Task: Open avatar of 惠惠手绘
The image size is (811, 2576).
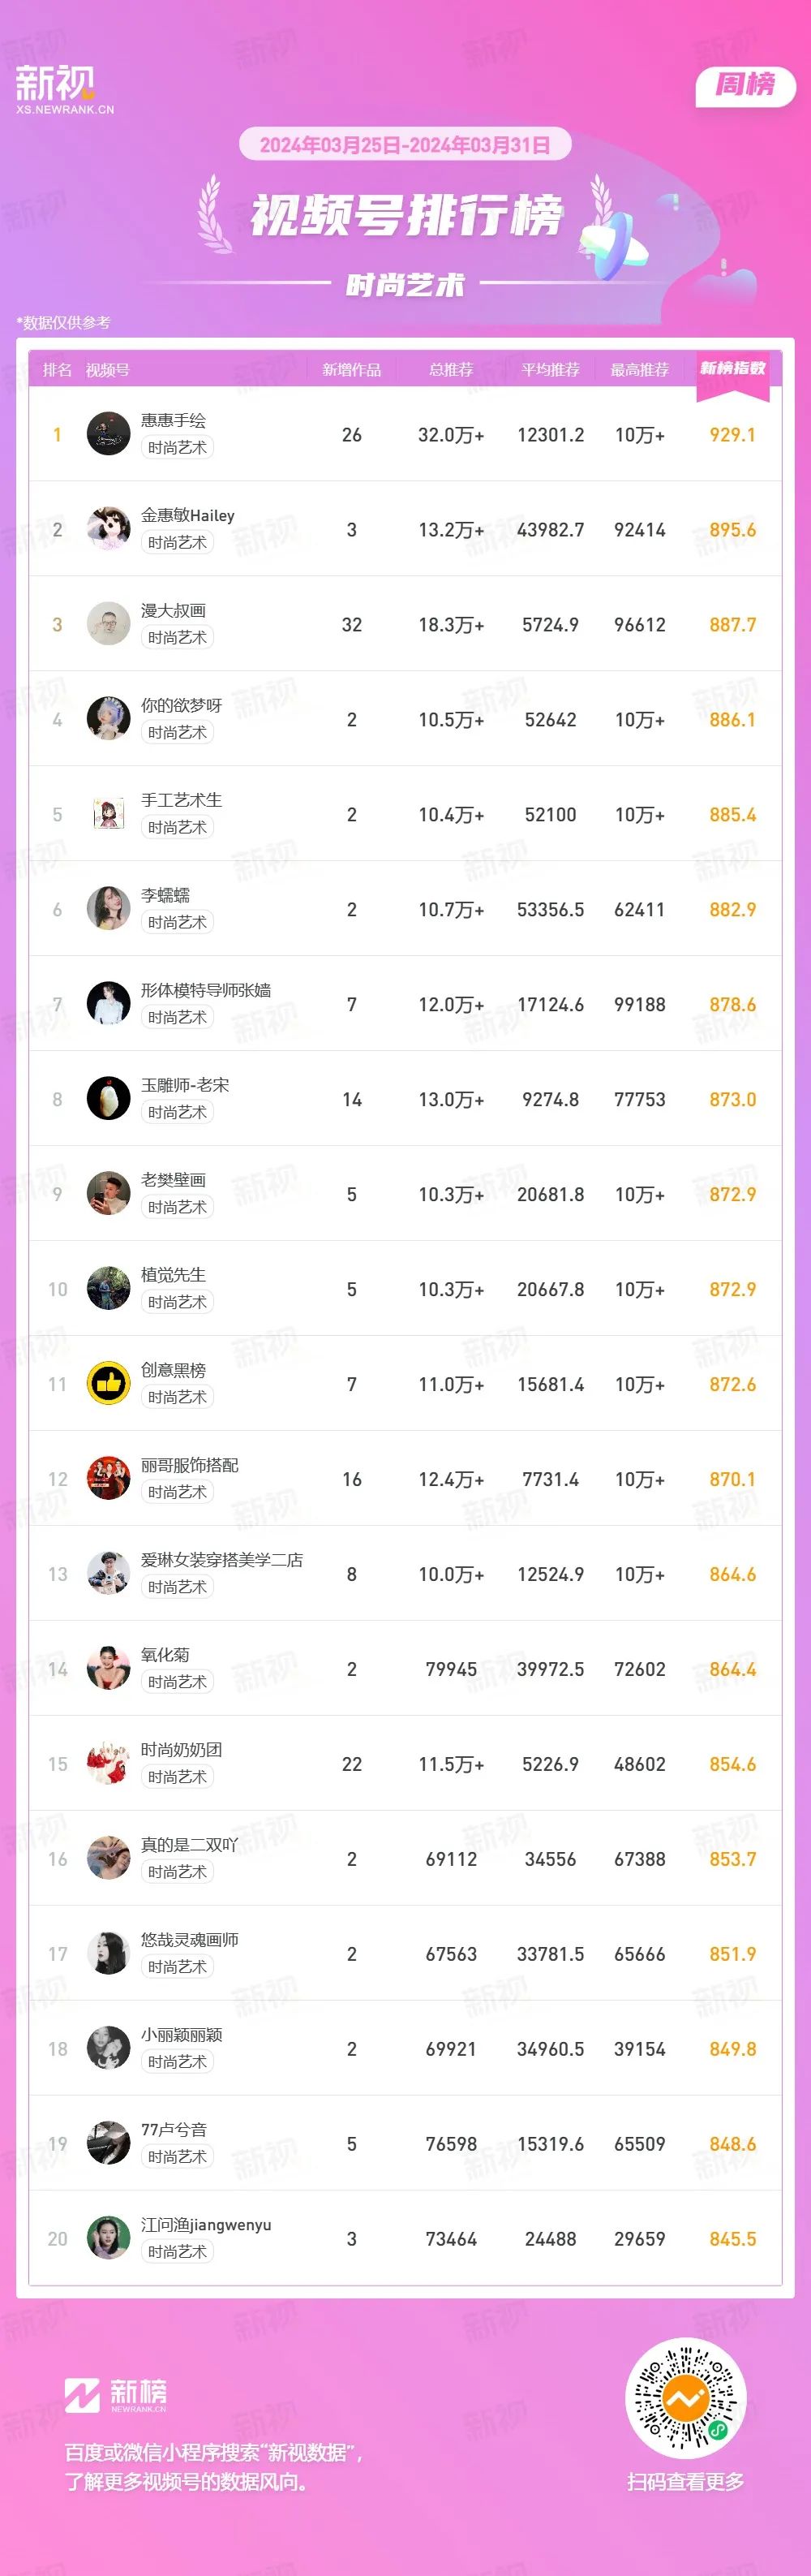Action: 109,434
